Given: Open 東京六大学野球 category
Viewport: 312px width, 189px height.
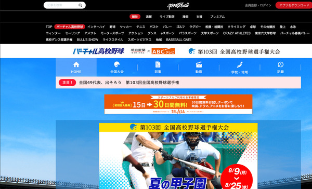Looking at the screenshot, I should pyautogui.click(x=265, y=33).
